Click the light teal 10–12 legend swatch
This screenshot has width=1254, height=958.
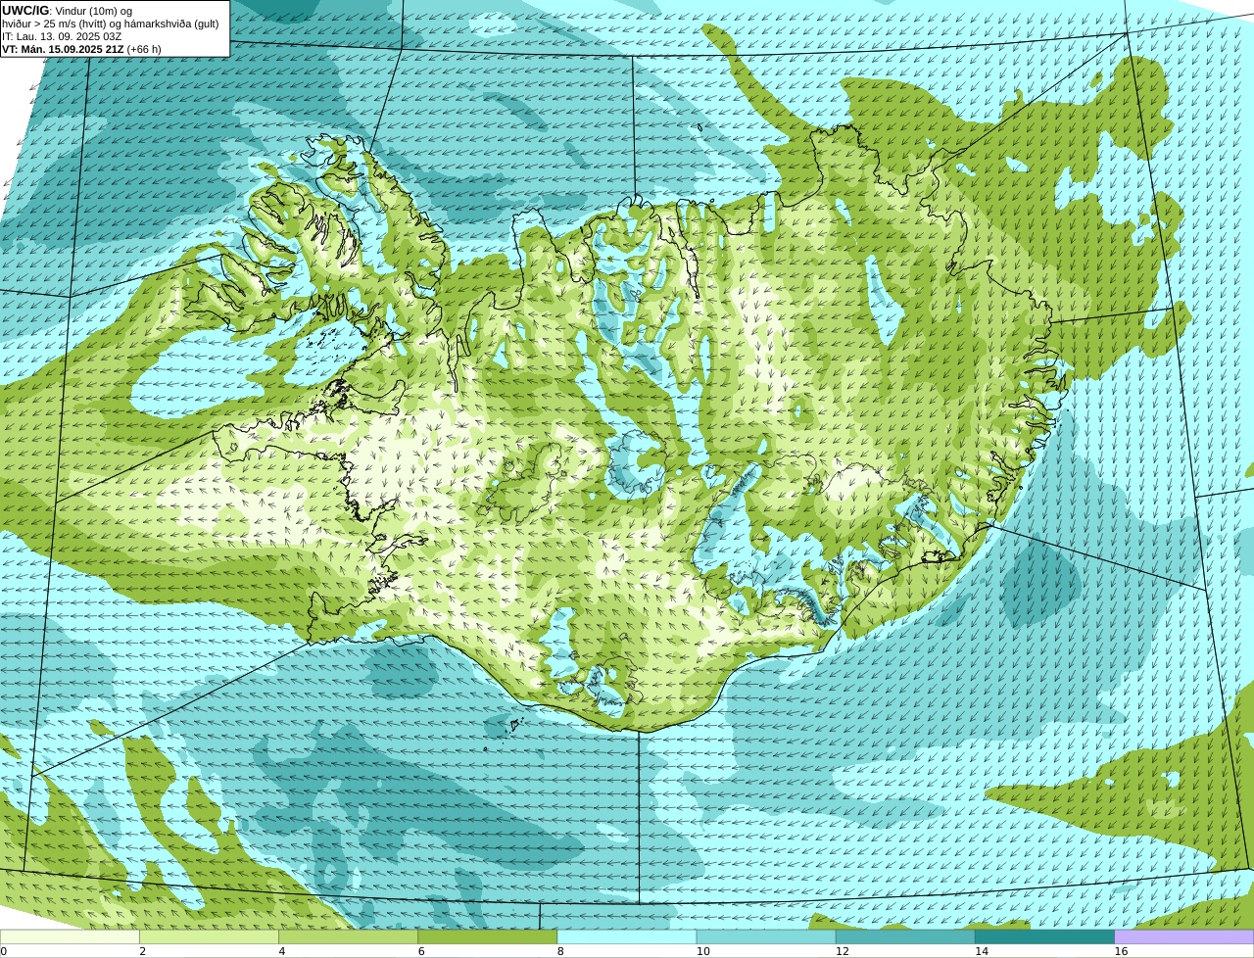766,937
